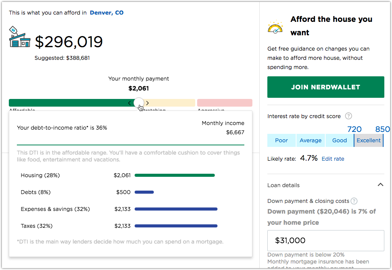Select the Good credit score option

coord(339,140)
